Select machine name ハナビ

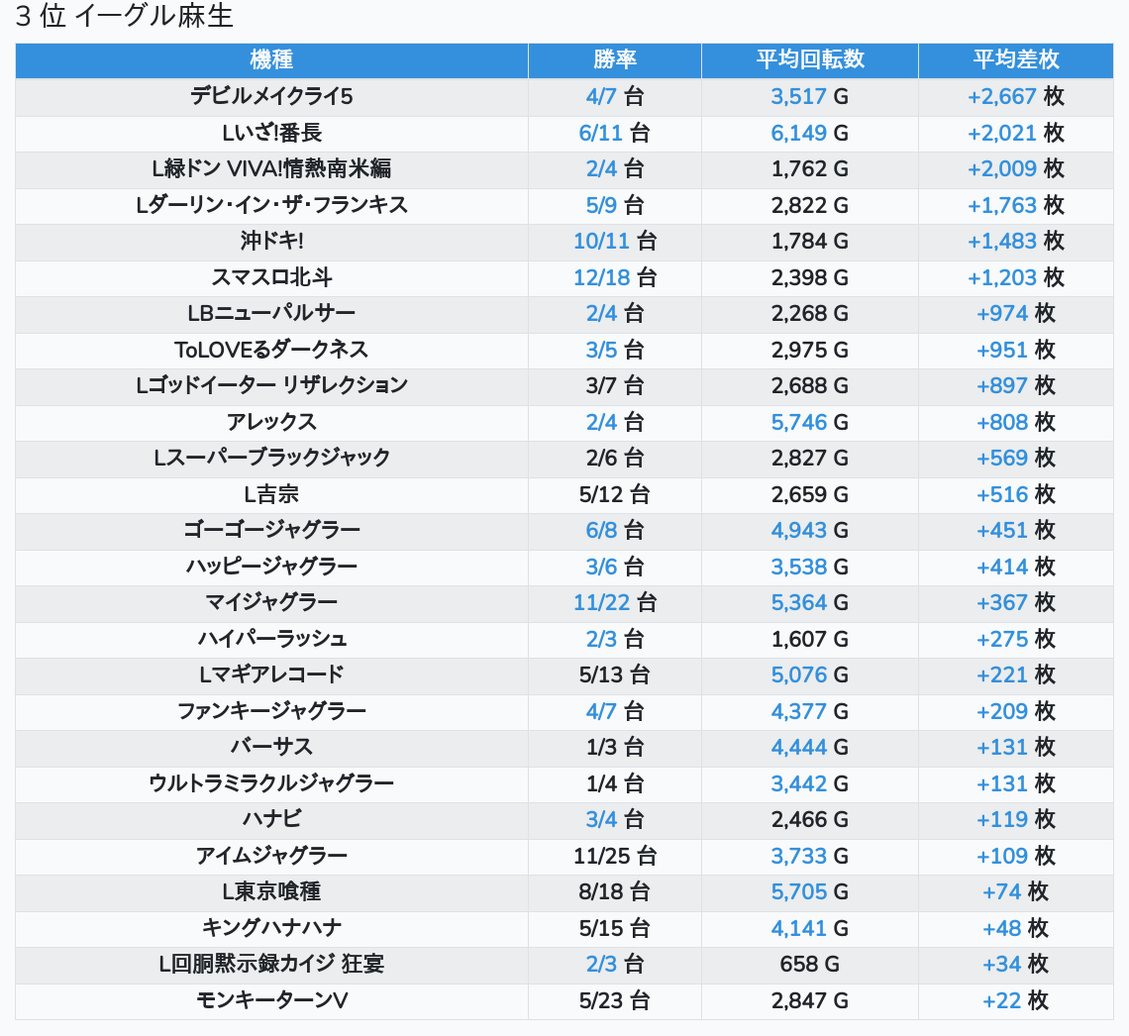click(x=271, y=819)
